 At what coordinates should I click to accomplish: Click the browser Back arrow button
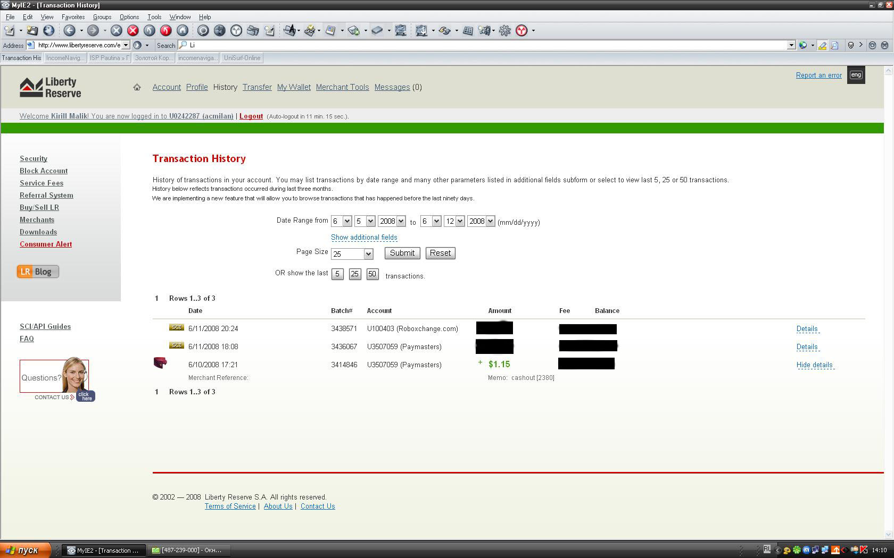click(x=69, y=31)
